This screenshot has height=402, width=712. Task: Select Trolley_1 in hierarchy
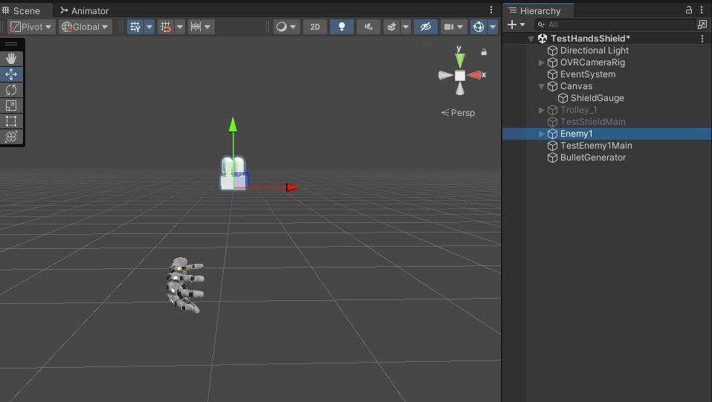tap(578, 110)
